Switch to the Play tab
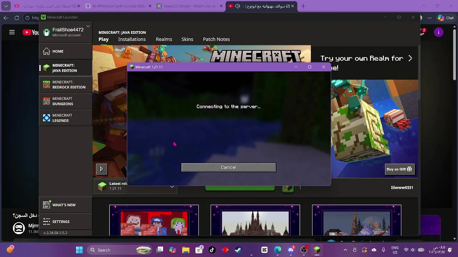 click(103, 39)
